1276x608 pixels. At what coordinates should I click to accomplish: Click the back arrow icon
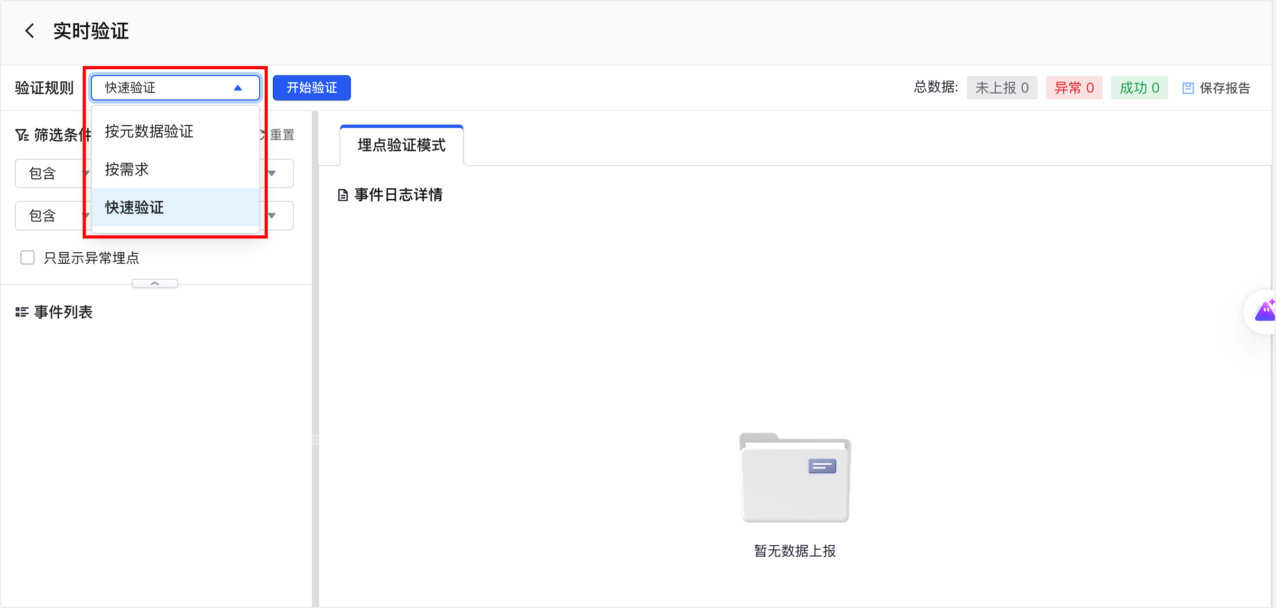(30, 31)
